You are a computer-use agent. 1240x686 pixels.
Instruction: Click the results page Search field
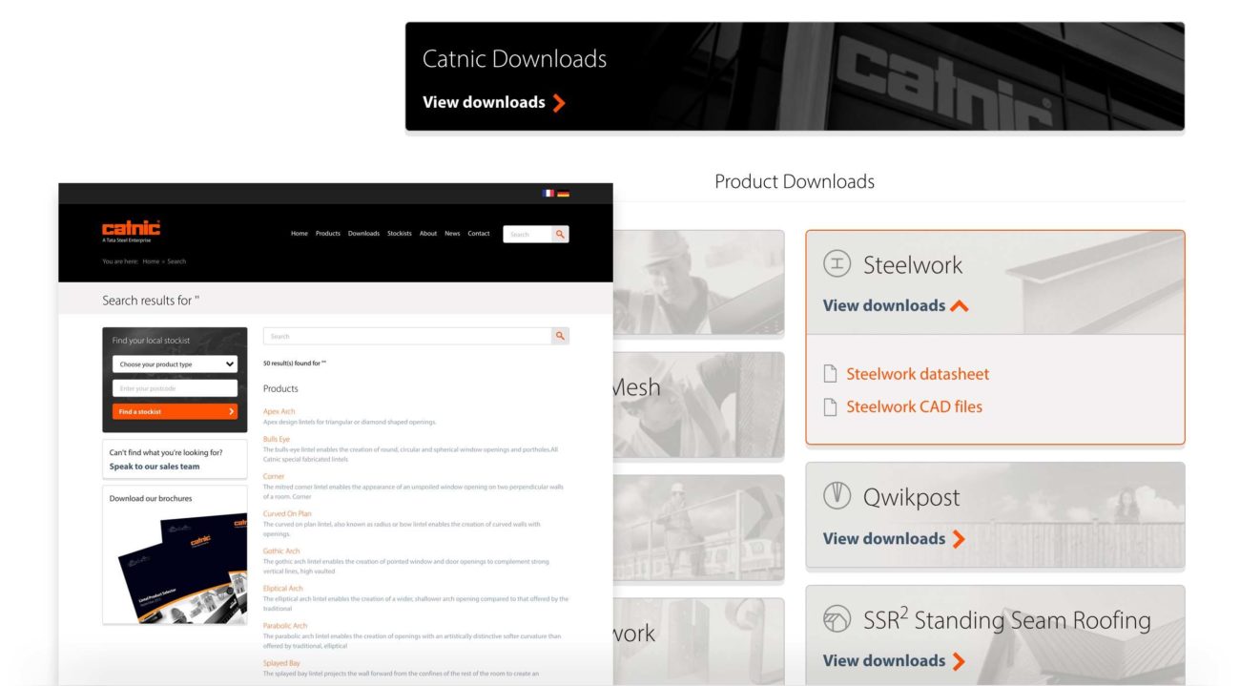(x=407, y=336)
